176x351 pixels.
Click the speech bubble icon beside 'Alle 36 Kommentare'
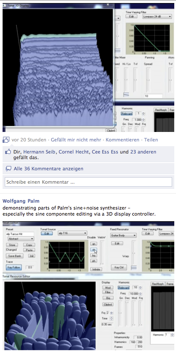tap(8, 169)
